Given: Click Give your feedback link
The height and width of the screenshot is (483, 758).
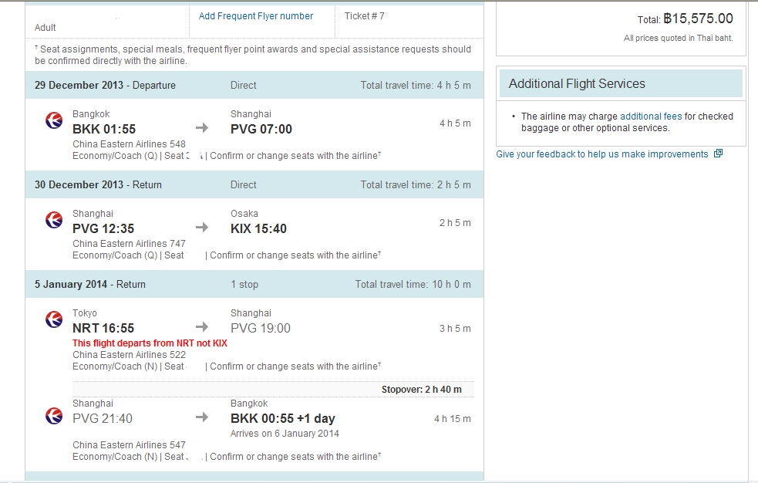Looking at the screenshot, I should coord(601,154).
